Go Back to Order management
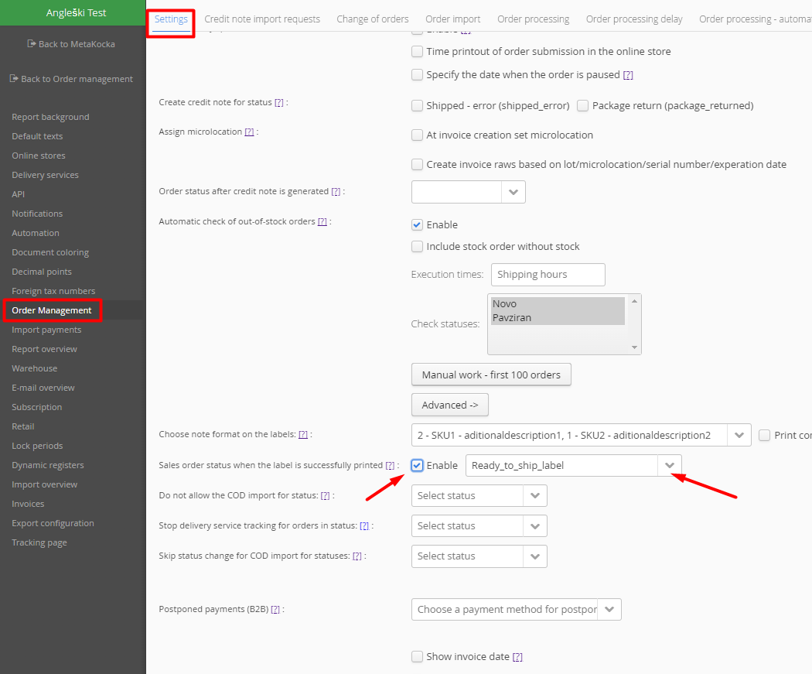Screen dimensions: 812x674 pos(71,79)
